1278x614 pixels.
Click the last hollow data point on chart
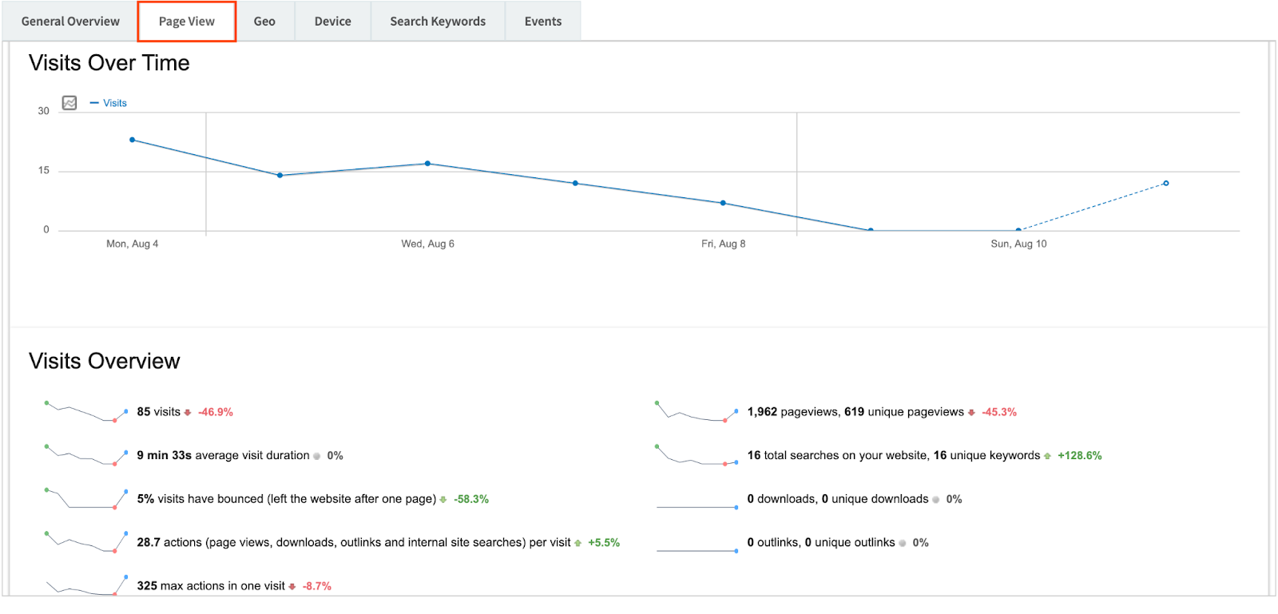pyautogui.click(x=1165, y=184)
